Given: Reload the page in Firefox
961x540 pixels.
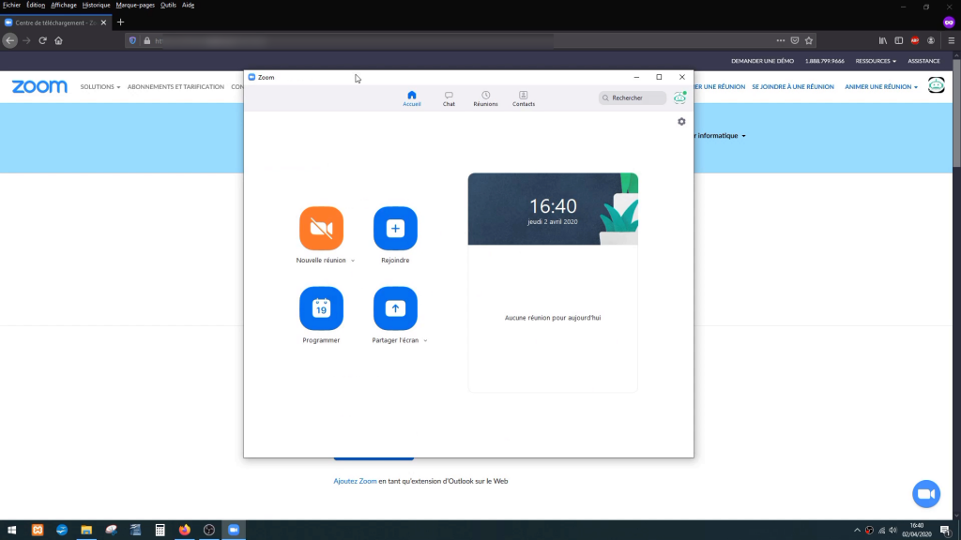Looking at the screenshot, I should click(x=43, y=40).
